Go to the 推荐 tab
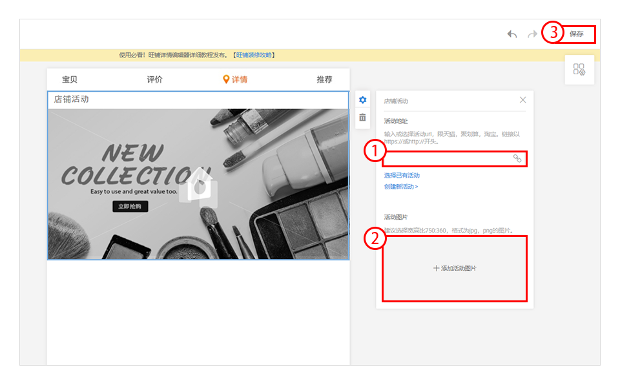 [x=324, y=79]
